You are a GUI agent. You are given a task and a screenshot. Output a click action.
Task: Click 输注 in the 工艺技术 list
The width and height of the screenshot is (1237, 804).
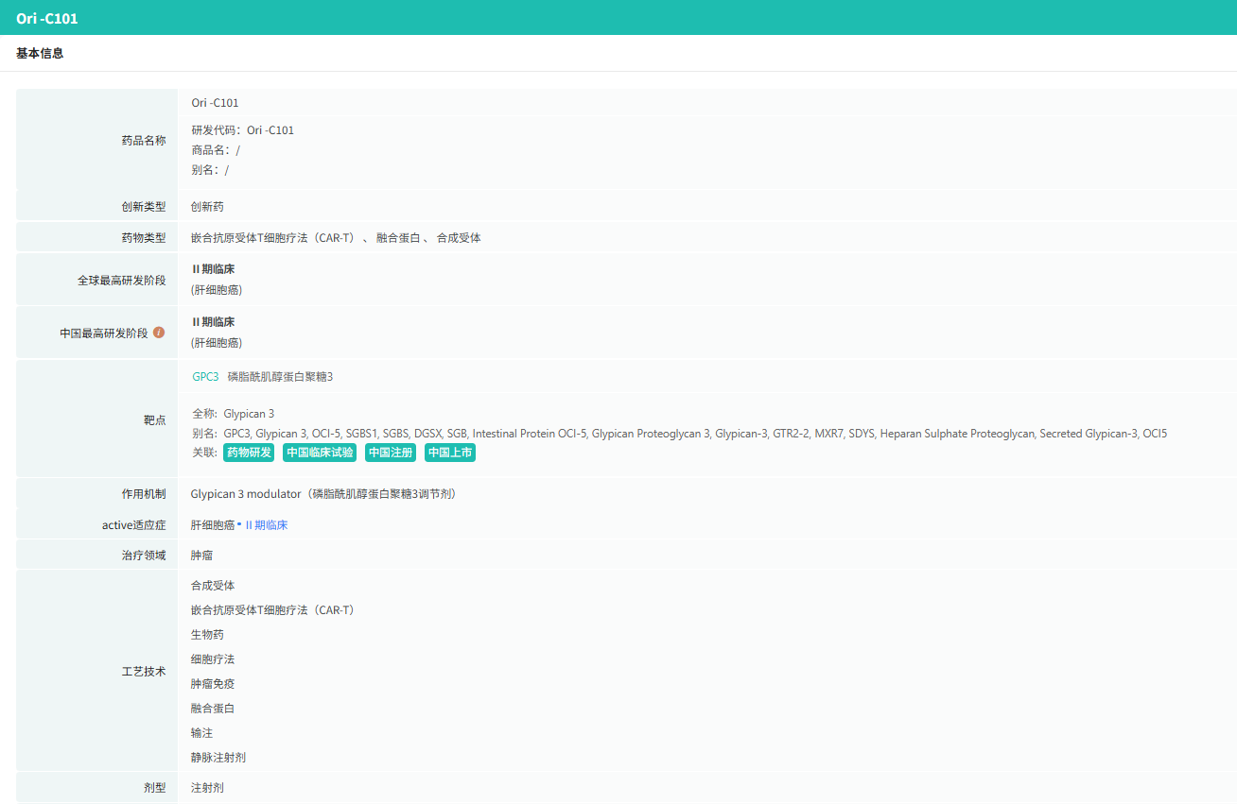pos(201,733)
